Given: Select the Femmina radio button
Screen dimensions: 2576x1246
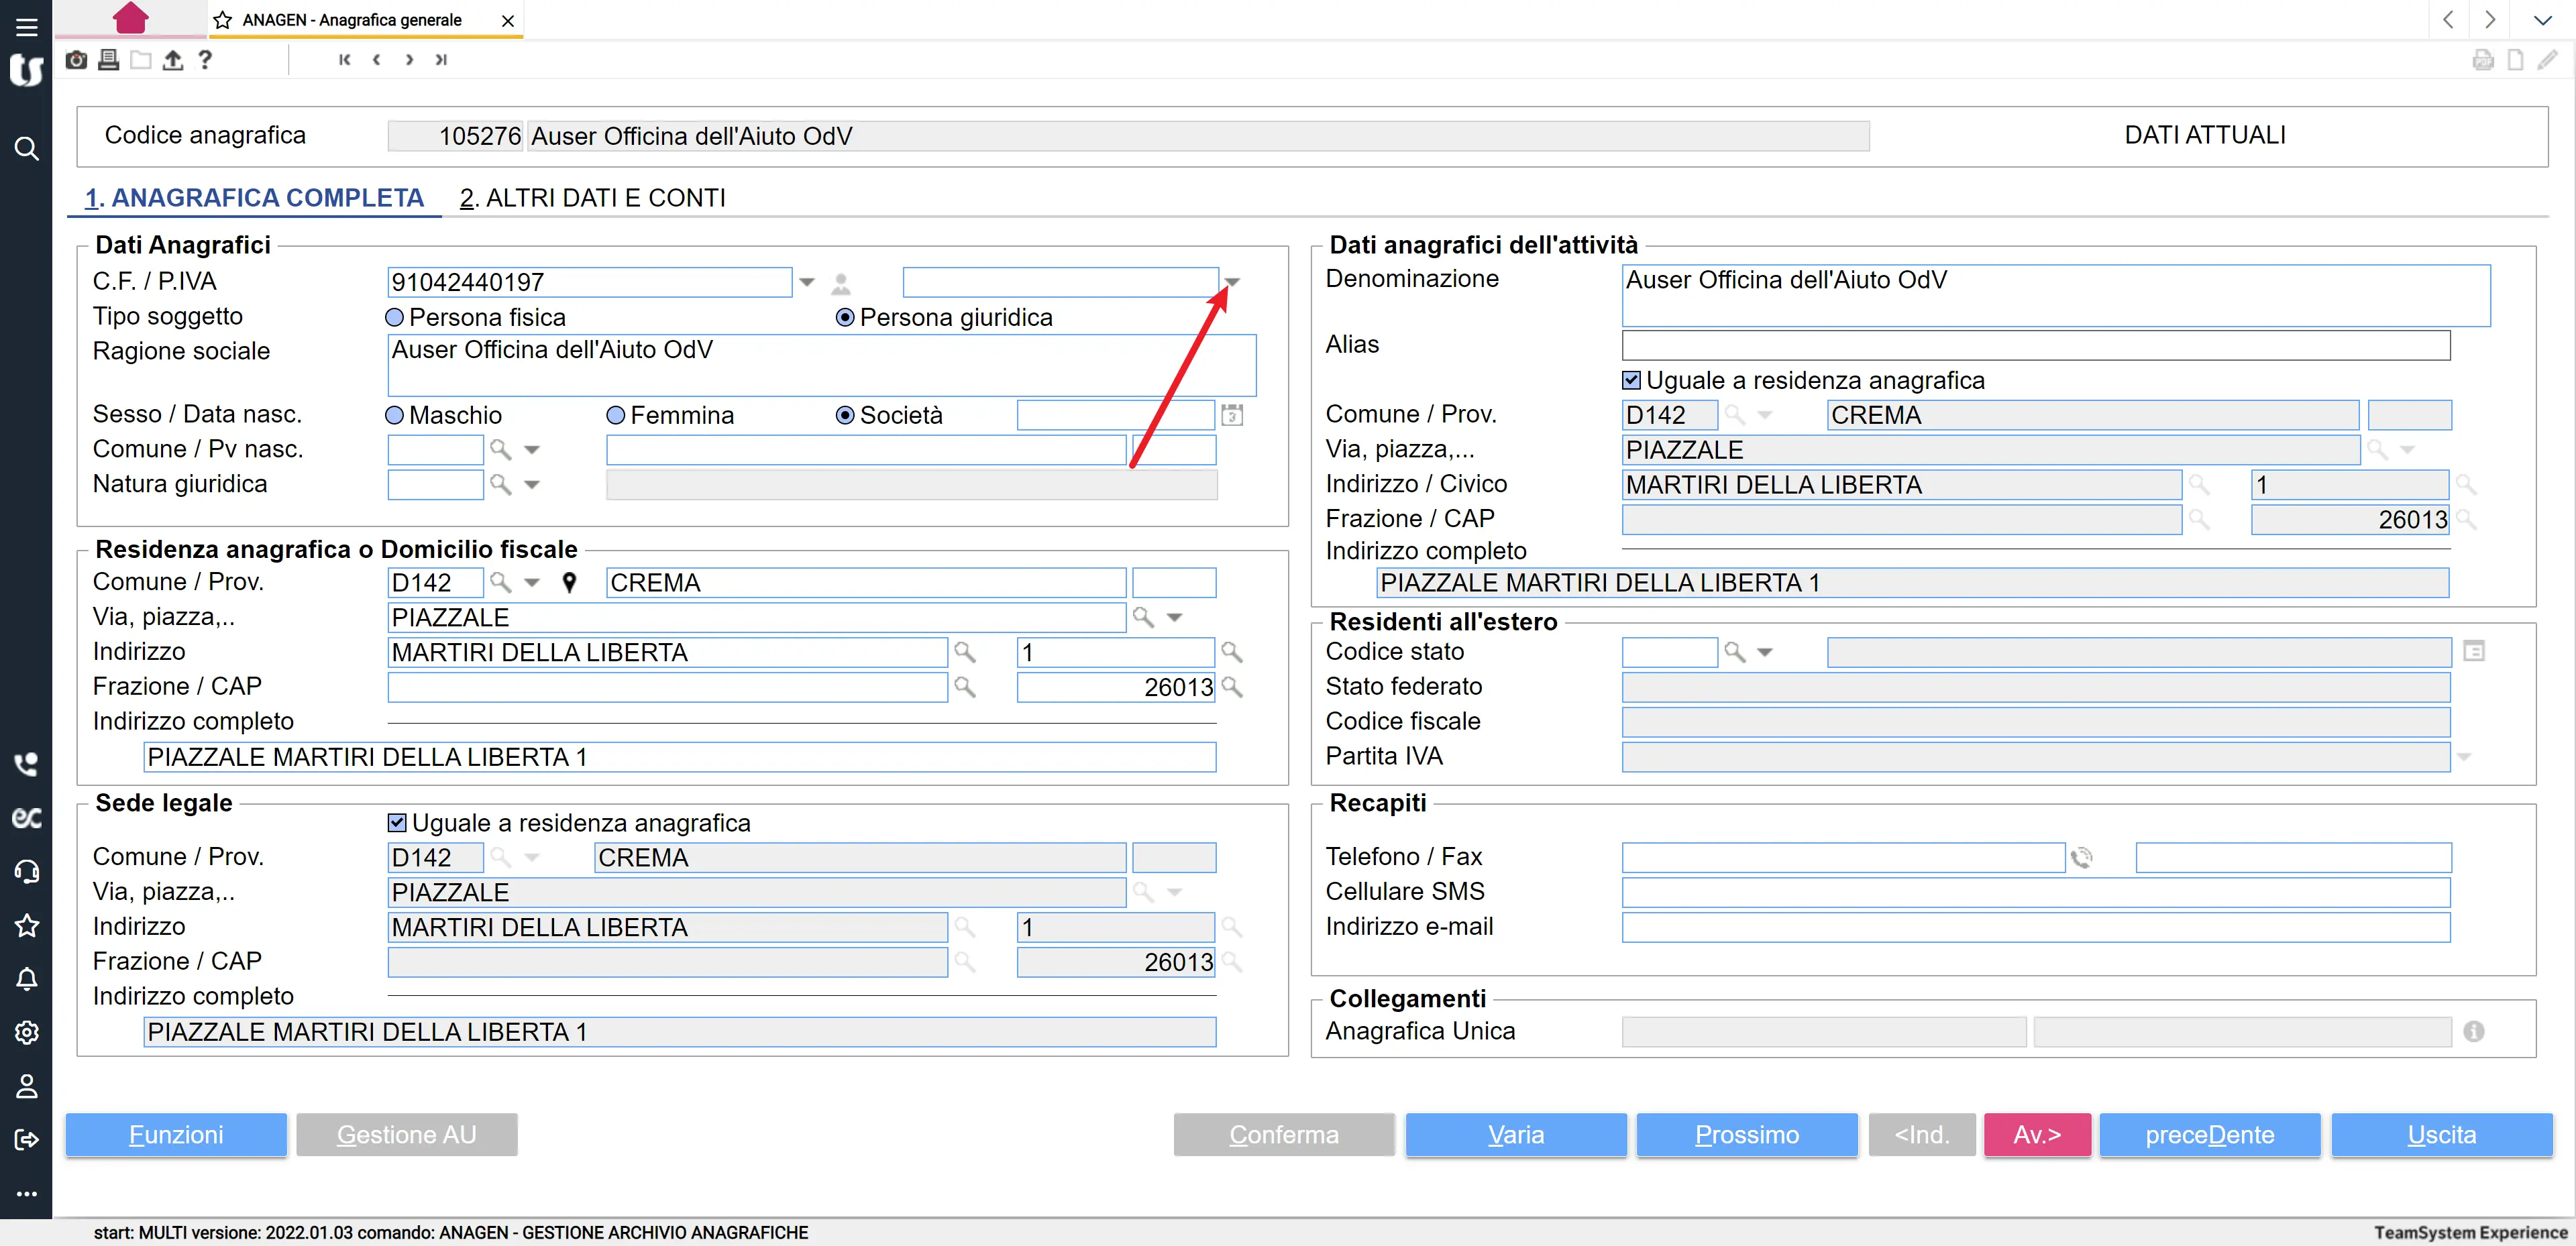Looking at the screenshot, I should click(x=616, y=415).
